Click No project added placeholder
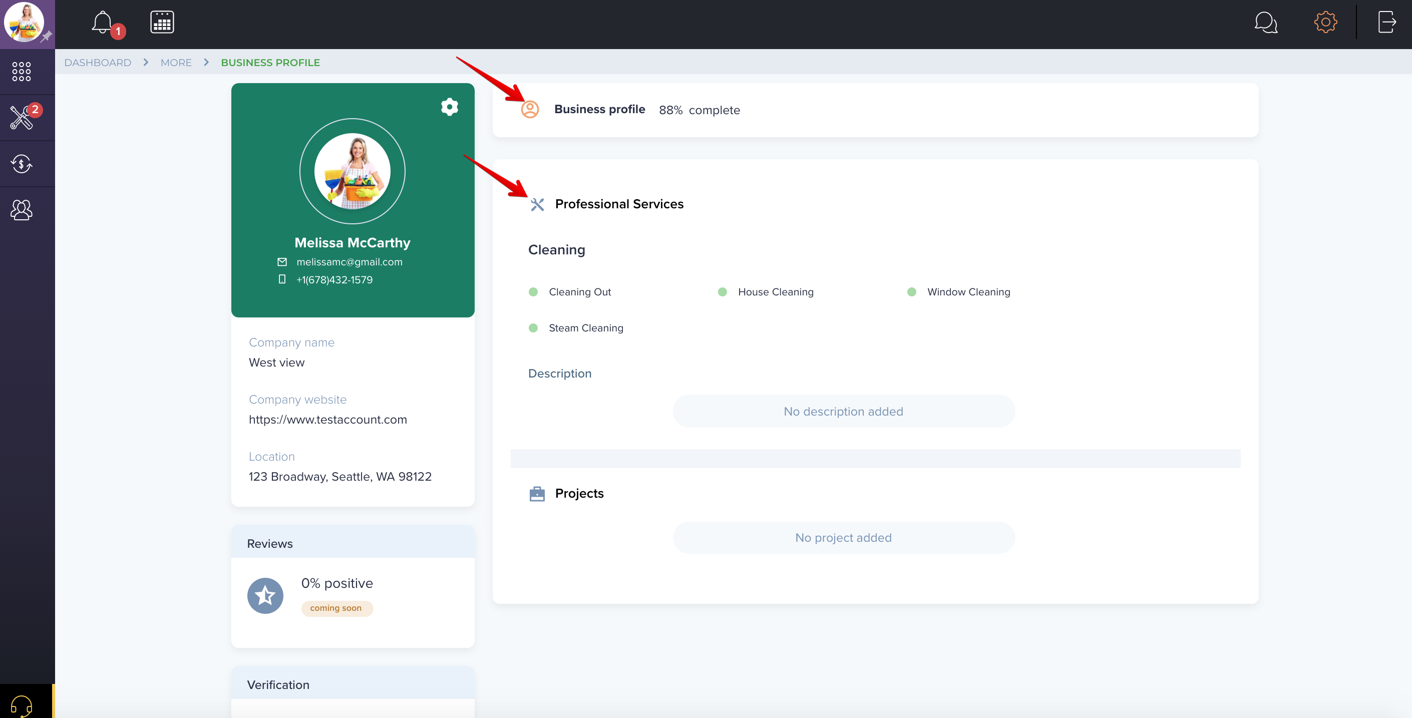 point(844,538)
